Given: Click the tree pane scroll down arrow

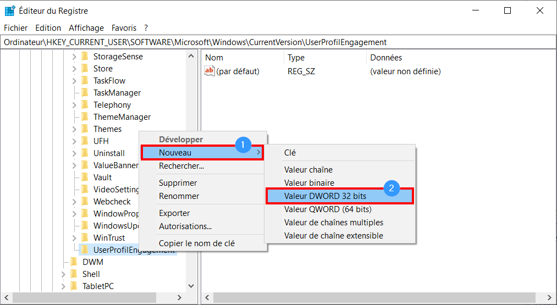Looking at the screenshot, I should tap(191, 286).
